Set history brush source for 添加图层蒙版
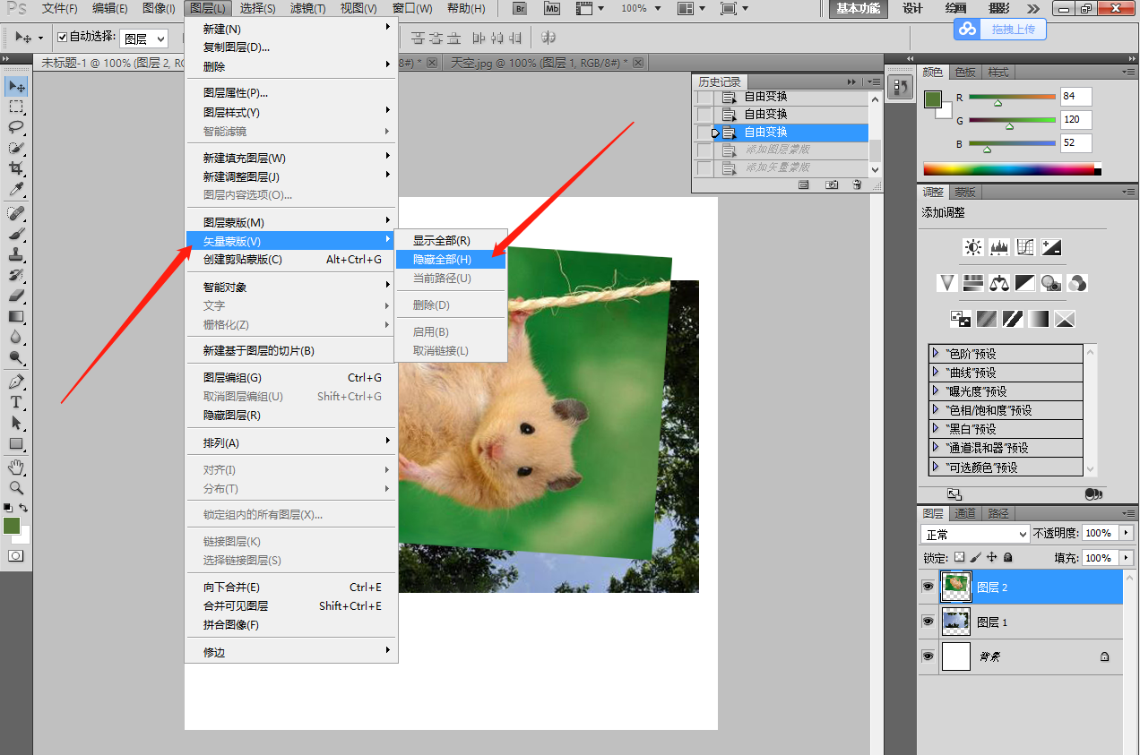This screenshot has height=755, width=1140. pos(704,150)
